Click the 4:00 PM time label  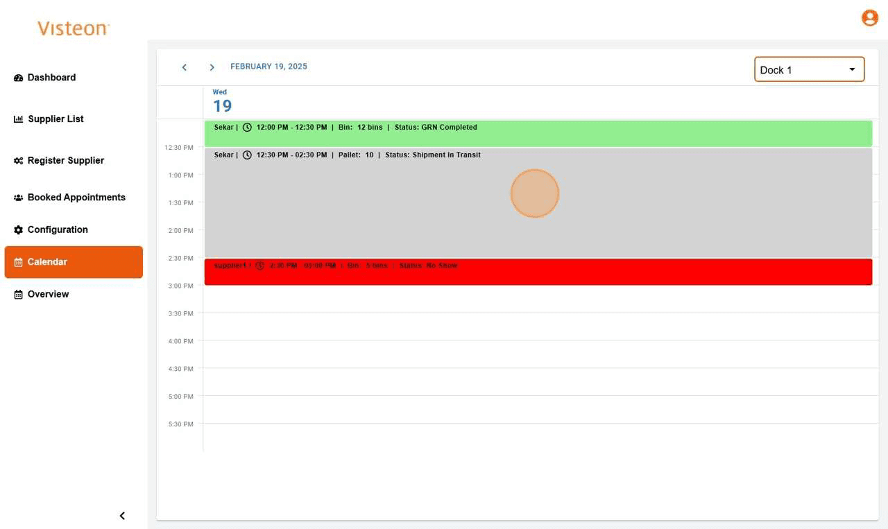pos(181,341)
